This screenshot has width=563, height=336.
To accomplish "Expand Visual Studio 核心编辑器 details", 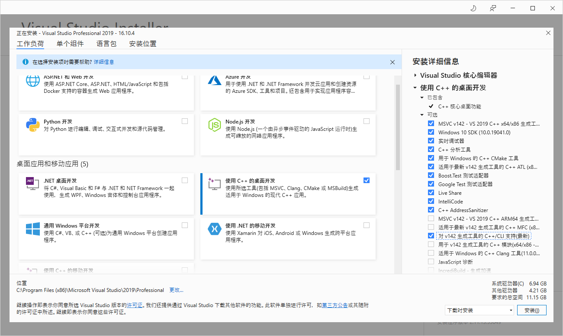I will (415, 75).
